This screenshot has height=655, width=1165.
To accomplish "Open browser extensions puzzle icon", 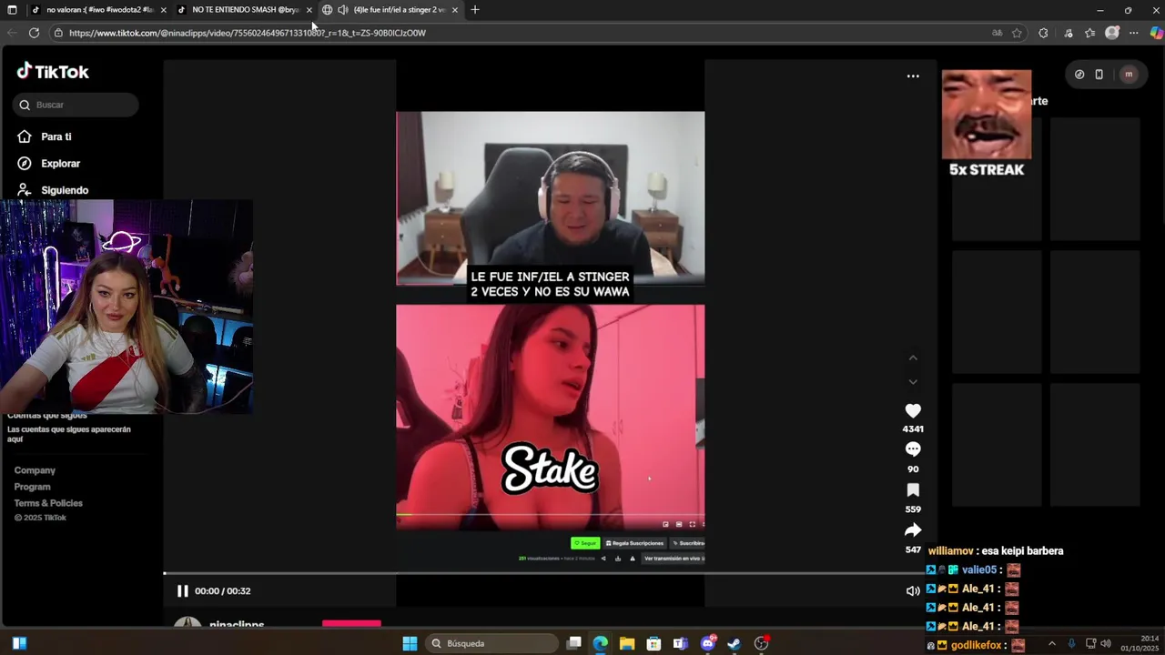I will coord(1043,33).
